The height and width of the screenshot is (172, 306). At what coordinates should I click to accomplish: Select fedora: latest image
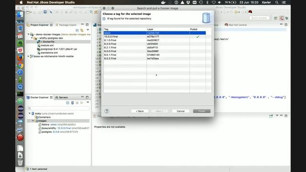pos(57,125)
